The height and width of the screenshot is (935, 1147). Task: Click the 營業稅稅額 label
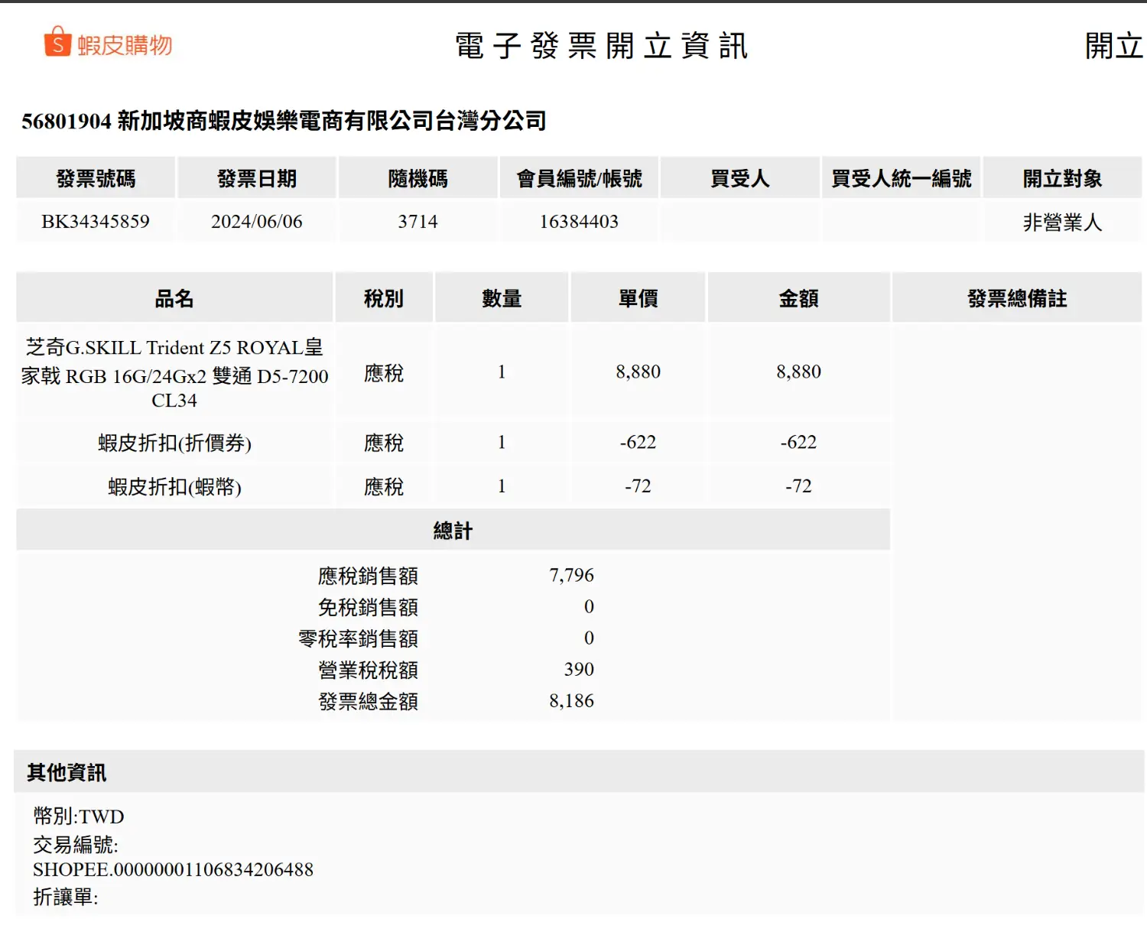click(x=369, y=670)
